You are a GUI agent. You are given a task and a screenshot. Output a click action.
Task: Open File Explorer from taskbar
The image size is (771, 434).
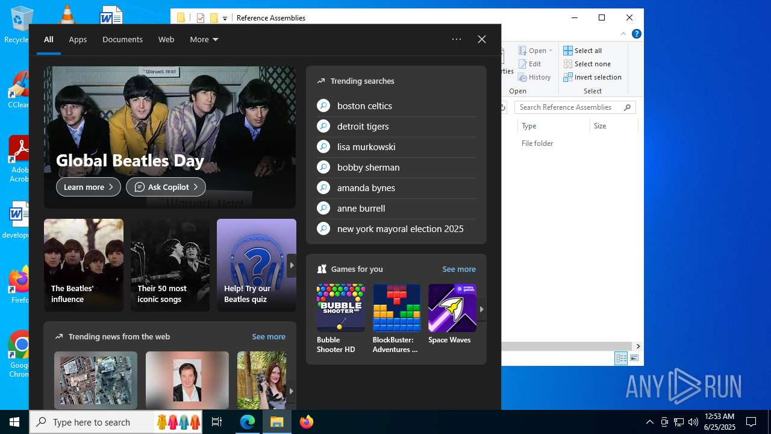pyautogui.click(x=277, y=422)
